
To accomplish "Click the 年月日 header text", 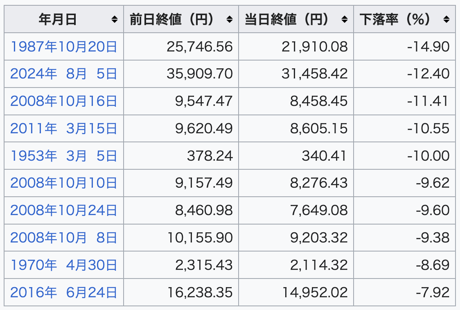I will tap(58, 19).
